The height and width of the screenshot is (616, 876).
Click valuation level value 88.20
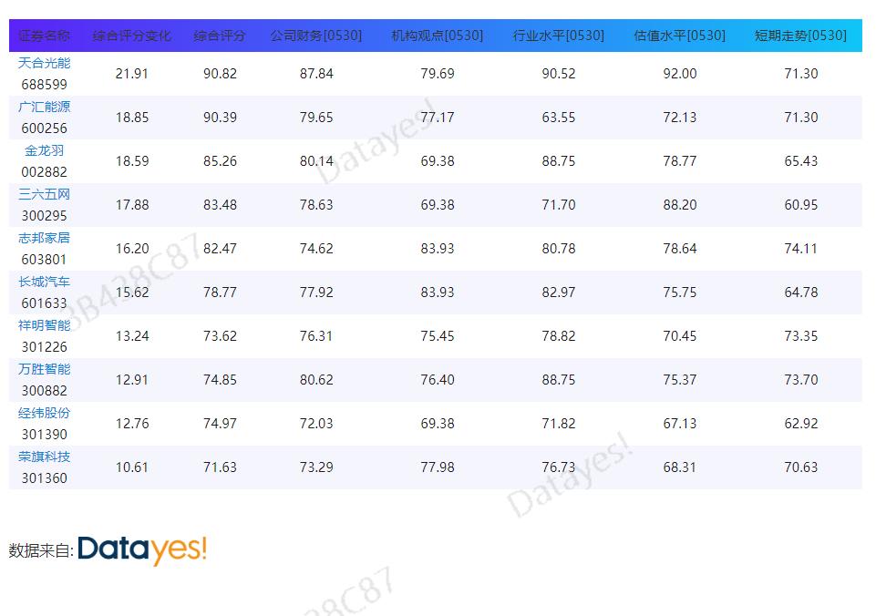(680, 205)
